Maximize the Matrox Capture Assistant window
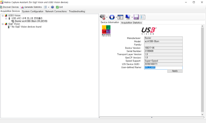 (x=194, y=2)
